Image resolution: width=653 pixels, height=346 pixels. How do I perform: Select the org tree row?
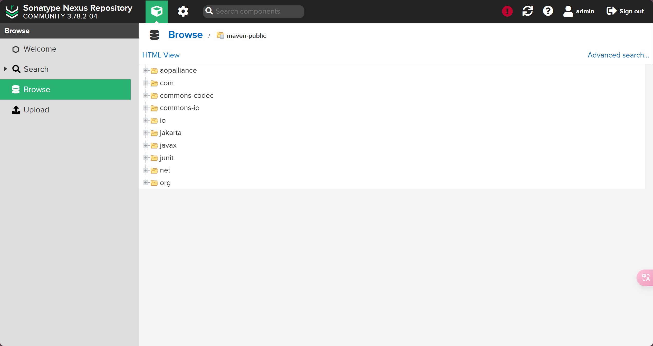(392, 183)
